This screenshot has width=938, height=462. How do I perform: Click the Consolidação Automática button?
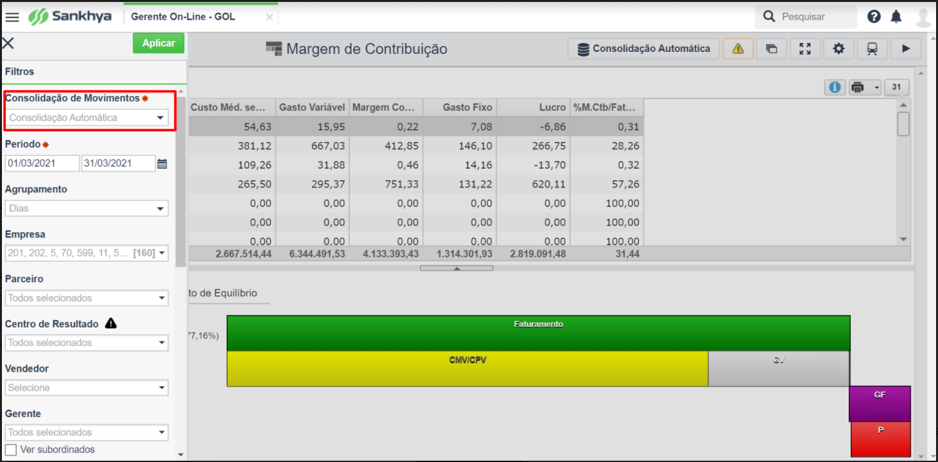643,49
